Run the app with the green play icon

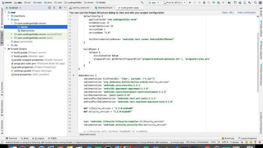click(190, 2)
